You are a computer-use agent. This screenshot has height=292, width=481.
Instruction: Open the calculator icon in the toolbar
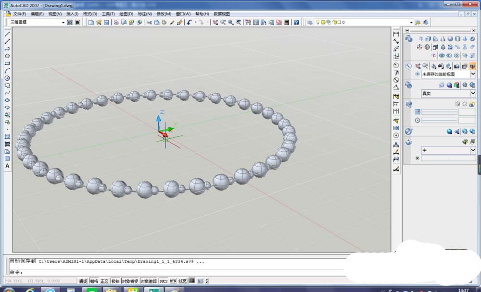287,22
